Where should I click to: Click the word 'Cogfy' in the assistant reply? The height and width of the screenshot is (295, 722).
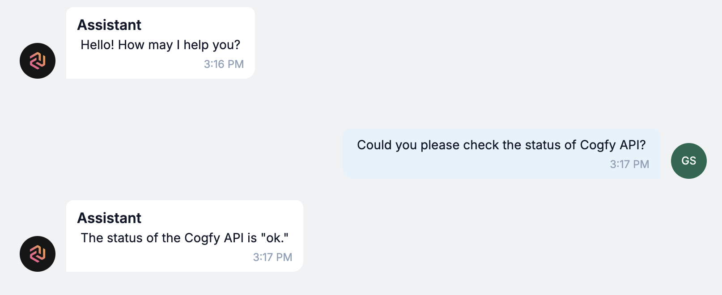(202, 238)
